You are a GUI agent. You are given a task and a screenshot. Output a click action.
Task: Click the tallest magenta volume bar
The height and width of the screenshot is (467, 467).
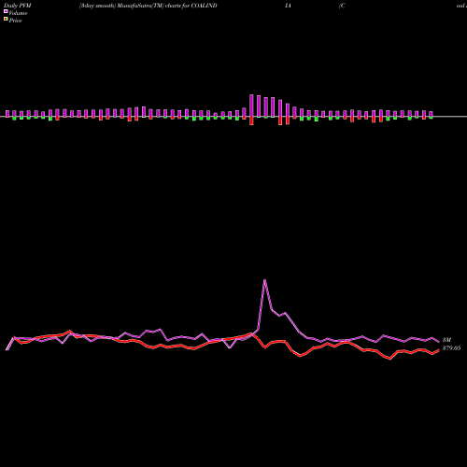click(251, 106)
